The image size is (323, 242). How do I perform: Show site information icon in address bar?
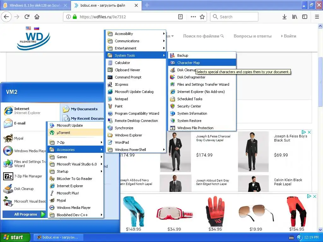(x=68, y=17)
